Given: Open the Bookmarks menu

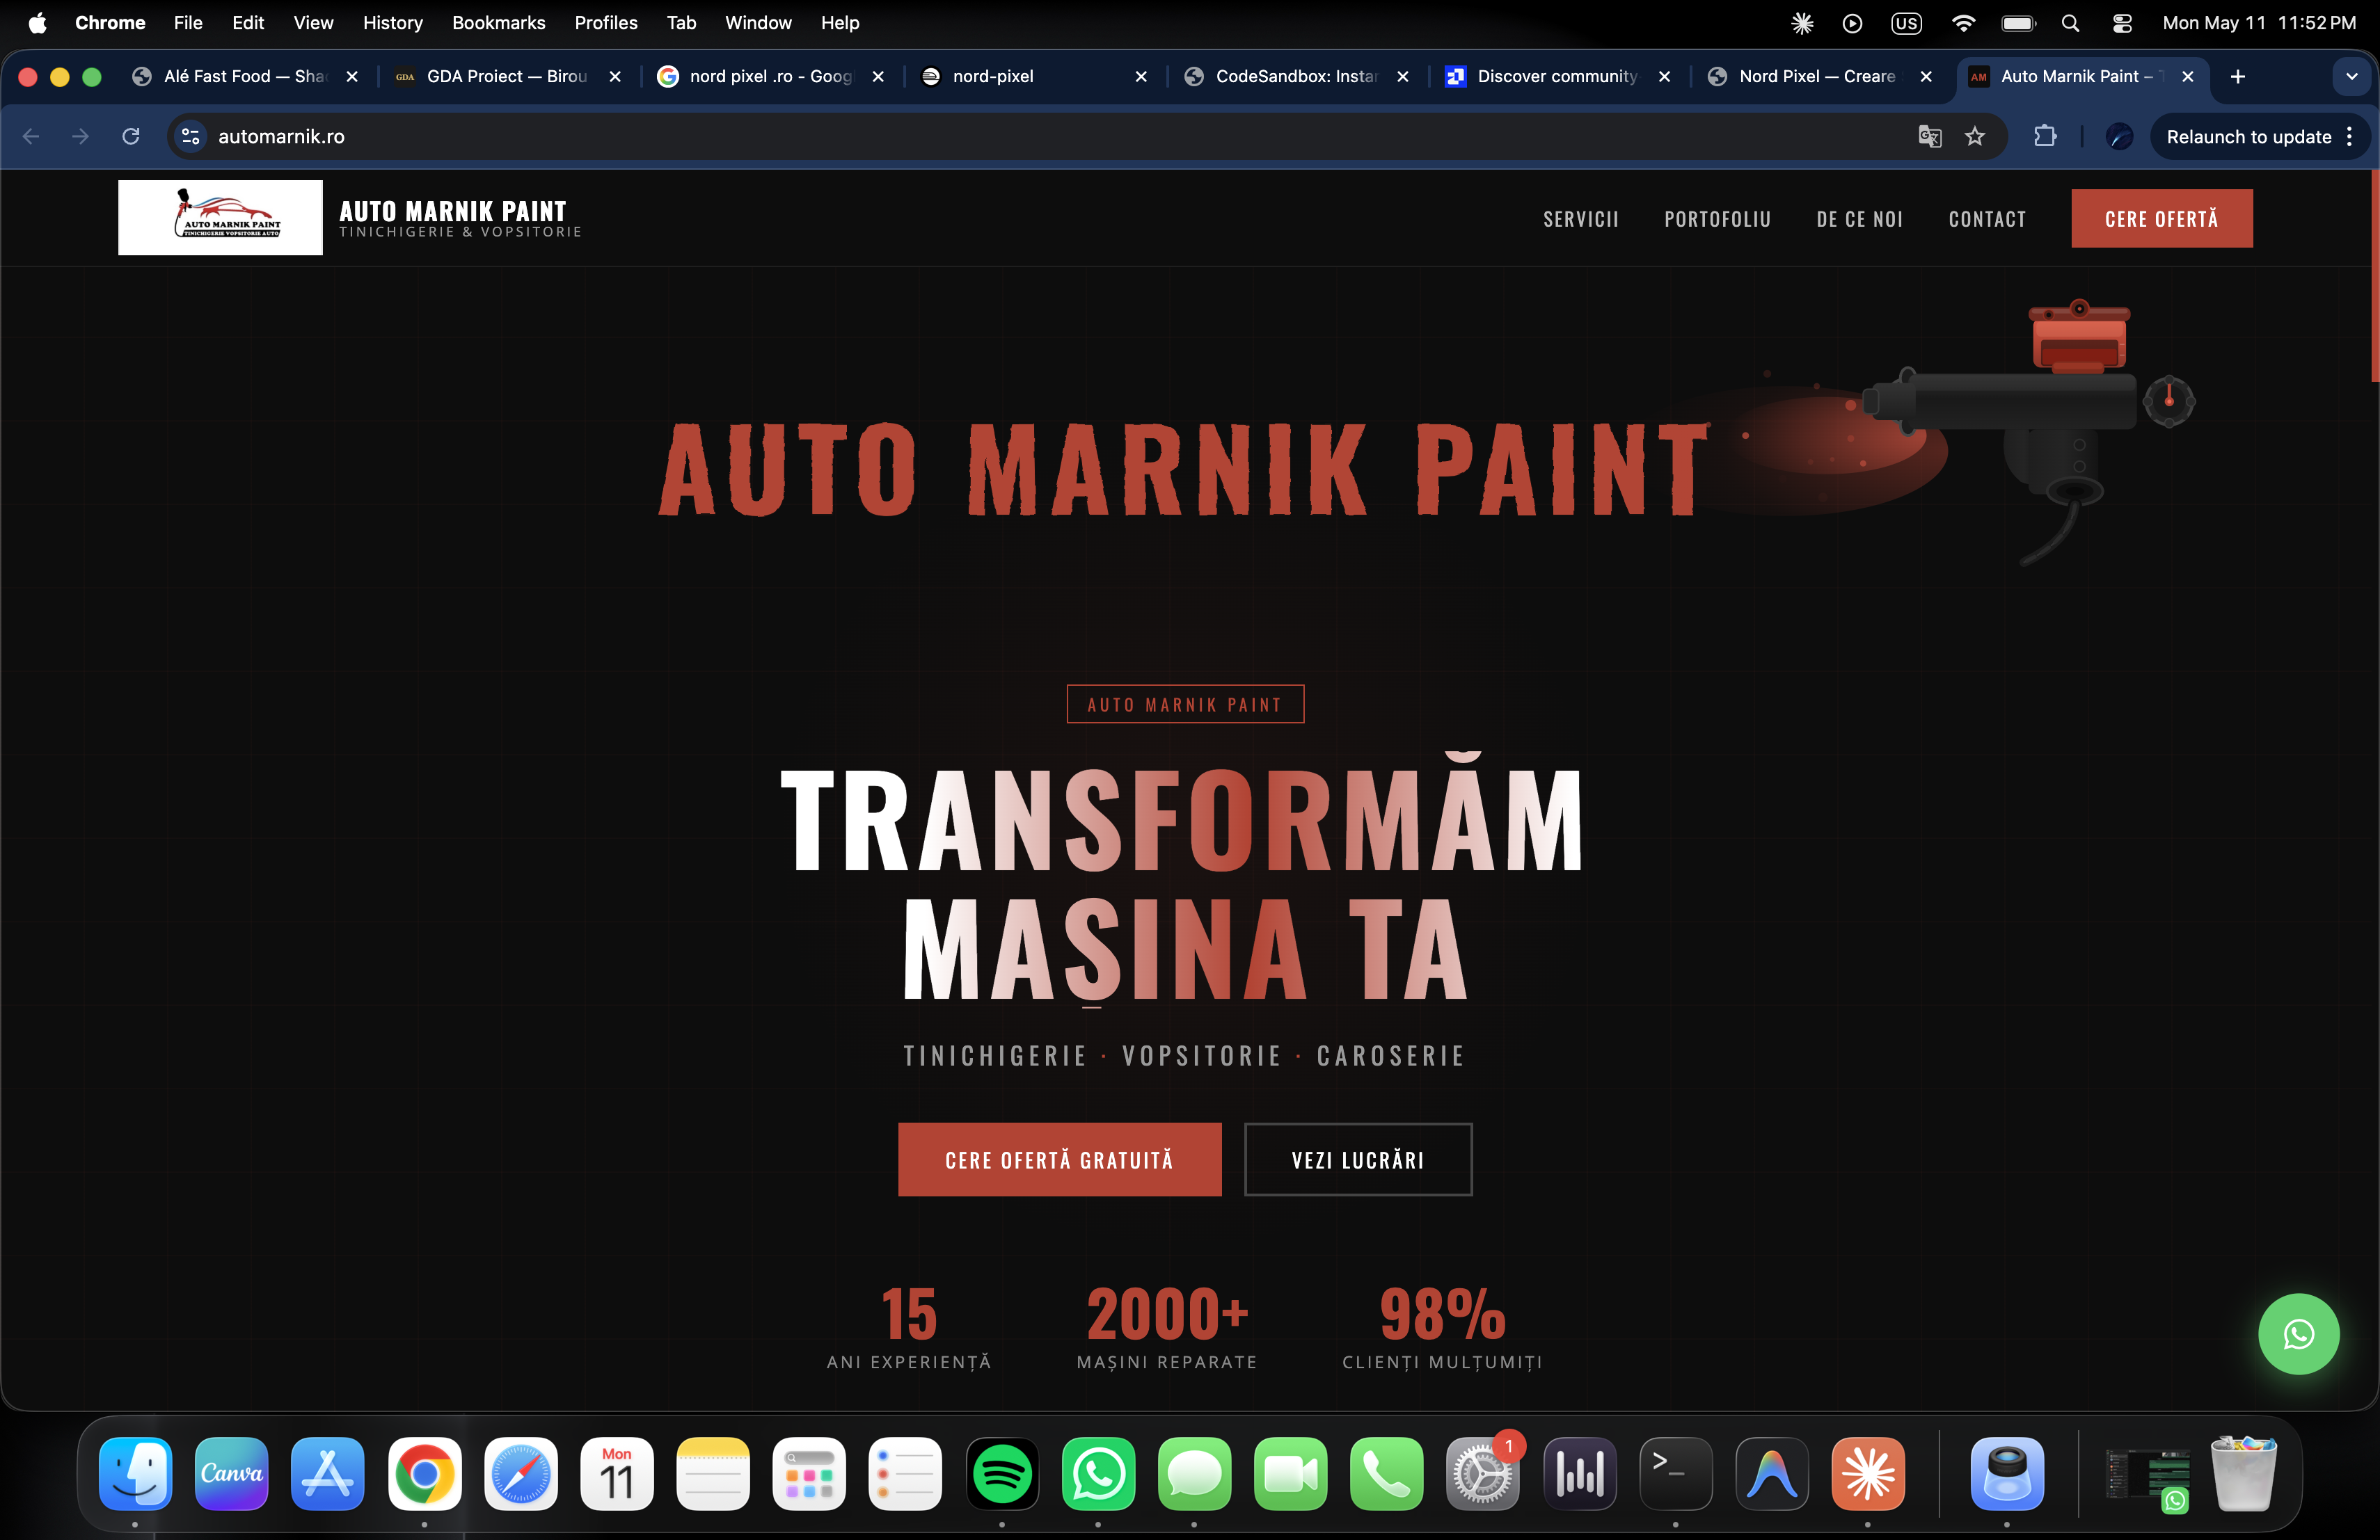Looking at the screenshot, I should pyautogui.click(x=498, y=22).
